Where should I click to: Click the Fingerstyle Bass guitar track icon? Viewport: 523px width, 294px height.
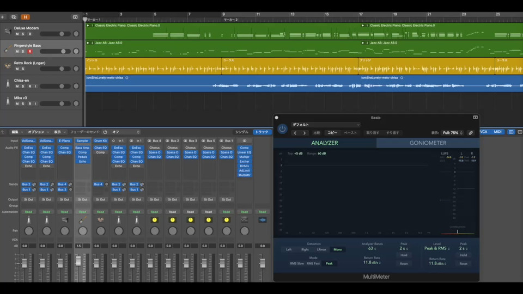click(8, 49)
